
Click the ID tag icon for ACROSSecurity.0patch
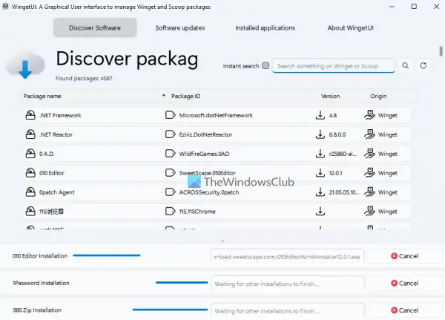(170, 192)
